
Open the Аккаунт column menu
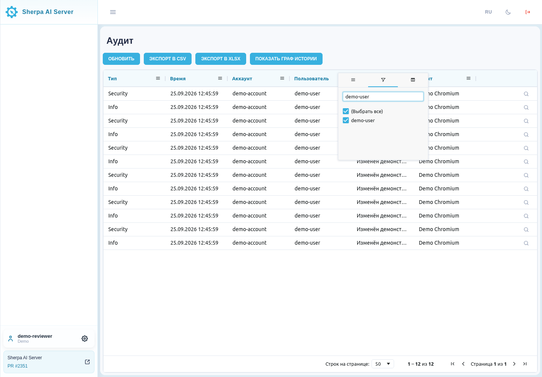[282, 78]
